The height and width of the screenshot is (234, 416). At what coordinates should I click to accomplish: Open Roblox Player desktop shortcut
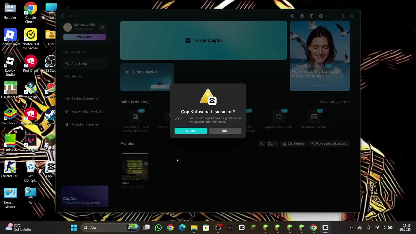tap(10, 37)
